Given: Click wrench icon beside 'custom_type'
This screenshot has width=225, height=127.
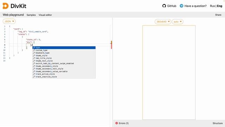Looking at the screenshot, I should (x=34, y=50).
